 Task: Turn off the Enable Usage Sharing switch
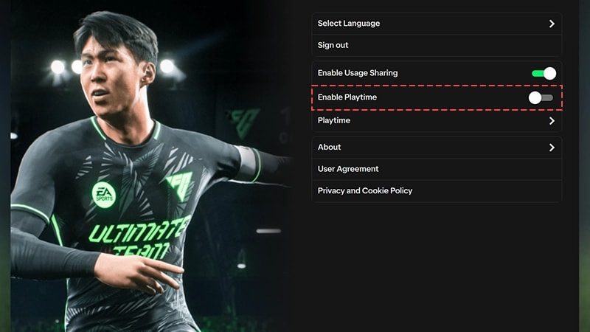pyautogui.click(x=544, y=73)
